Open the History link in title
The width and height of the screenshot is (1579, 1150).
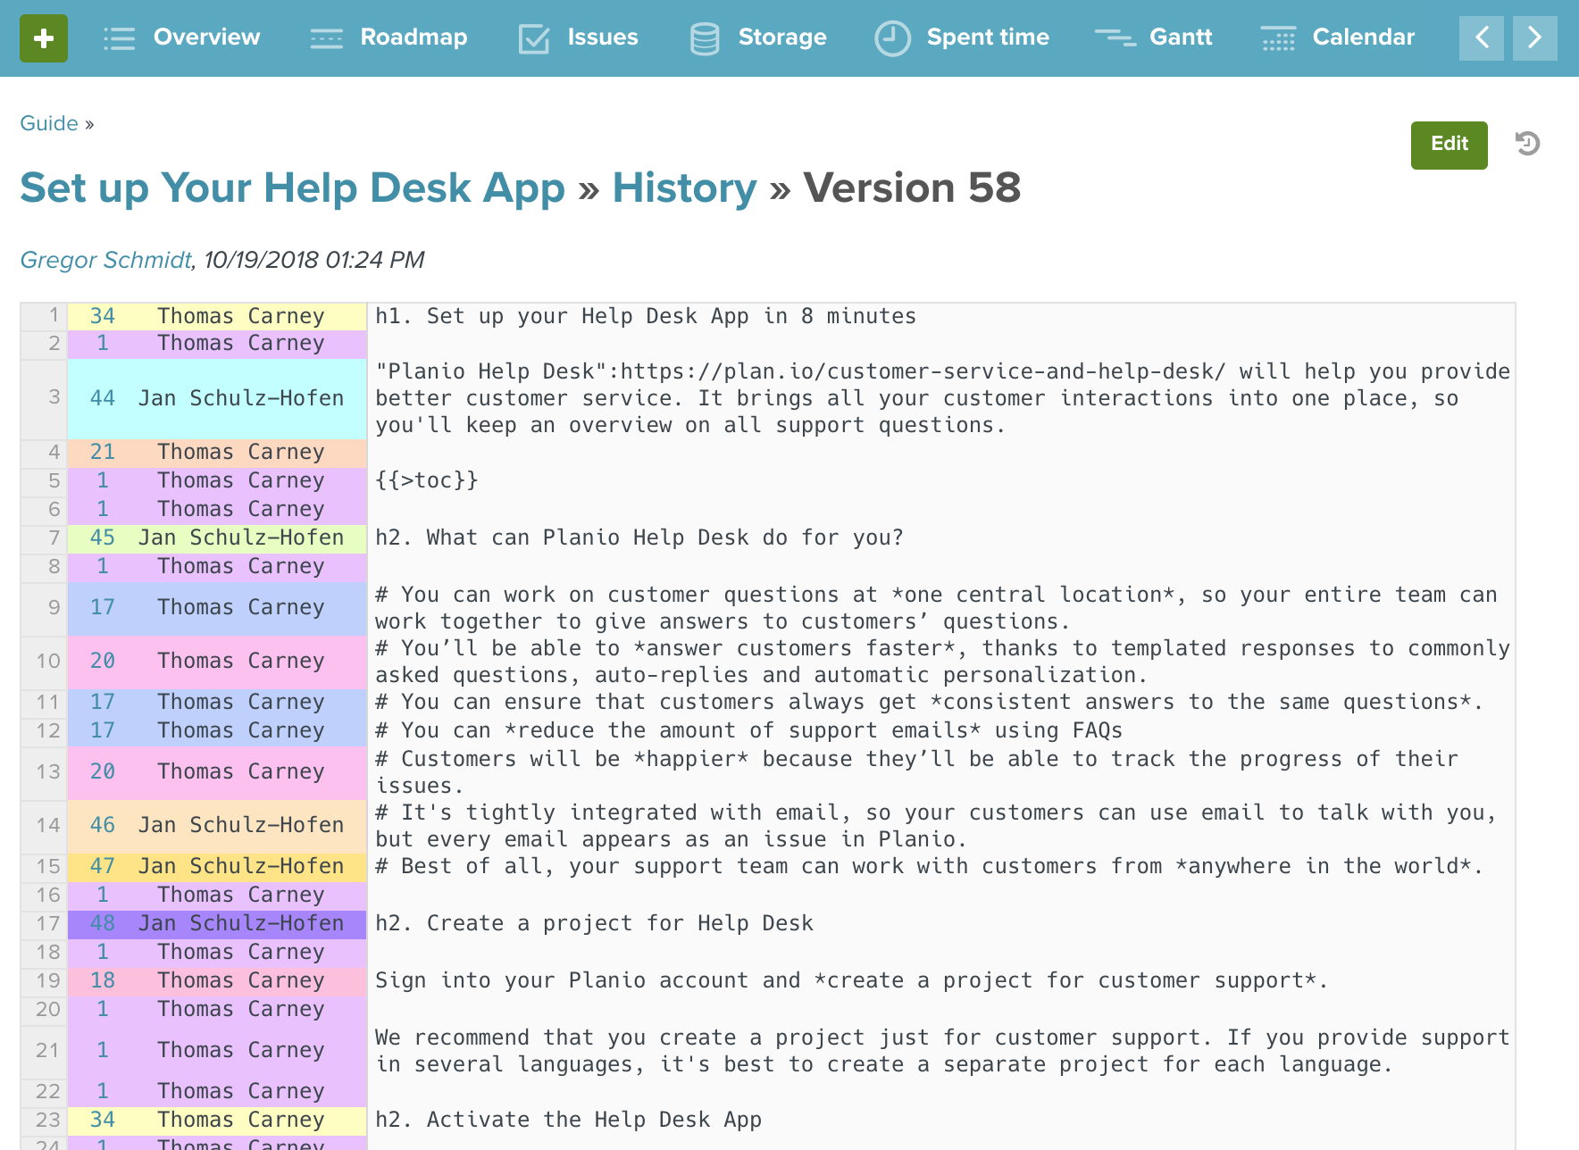pos(684,188)
